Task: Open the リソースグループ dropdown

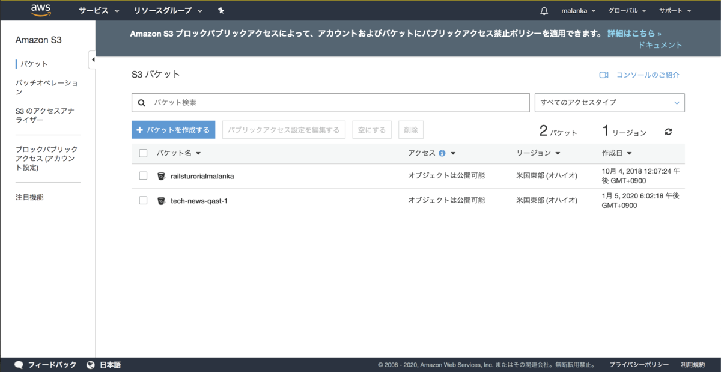Action: (x=168, y=11)
